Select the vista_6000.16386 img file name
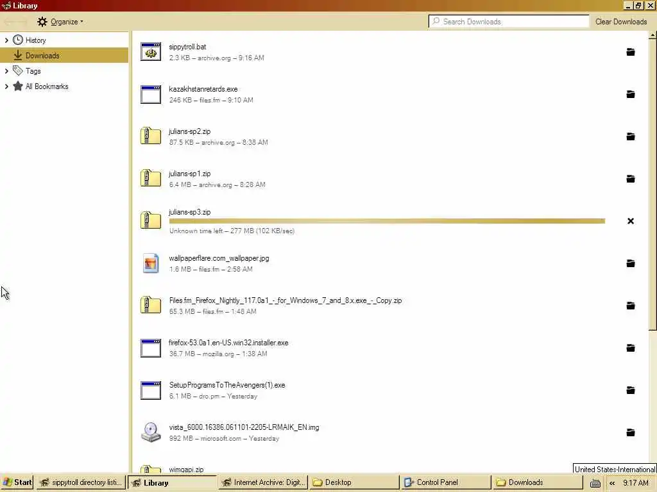 point(244,427)
